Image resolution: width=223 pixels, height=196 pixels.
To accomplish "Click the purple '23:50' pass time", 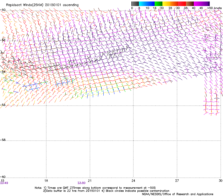I will pyautogui.click(x=81, y=183).
